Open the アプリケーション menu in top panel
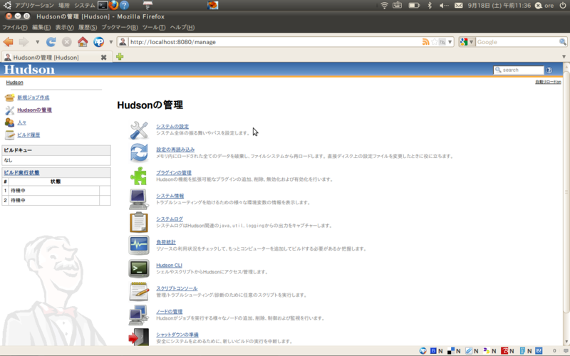The image size is (570, 356). click(x=34, y=6)
